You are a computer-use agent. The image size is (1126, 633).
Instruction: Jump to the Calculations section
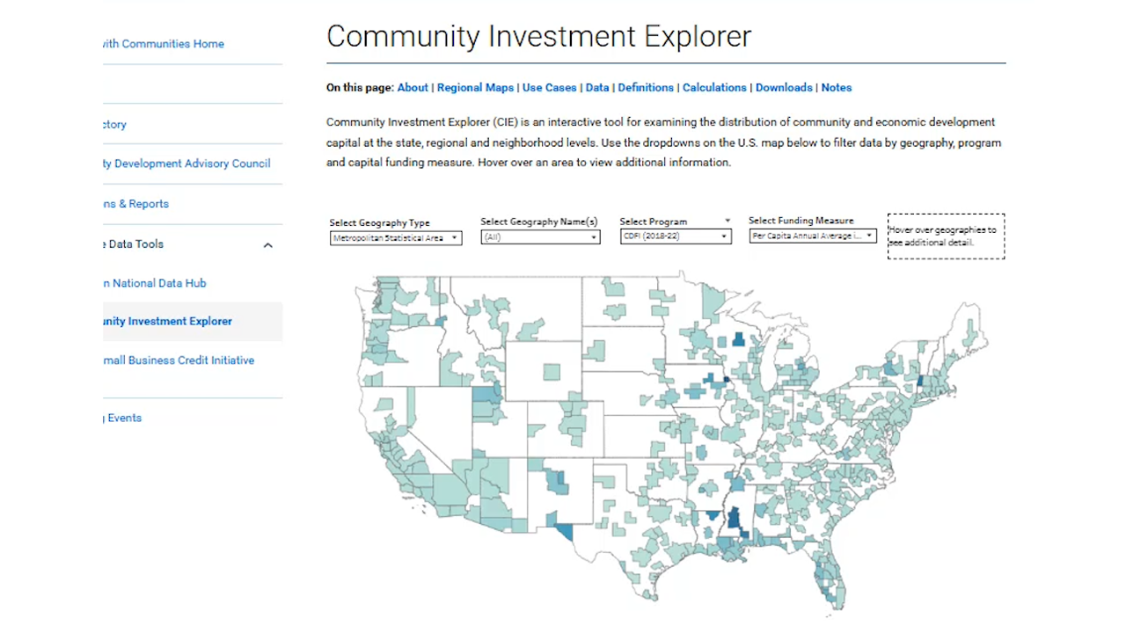click(x=714, y=88)
